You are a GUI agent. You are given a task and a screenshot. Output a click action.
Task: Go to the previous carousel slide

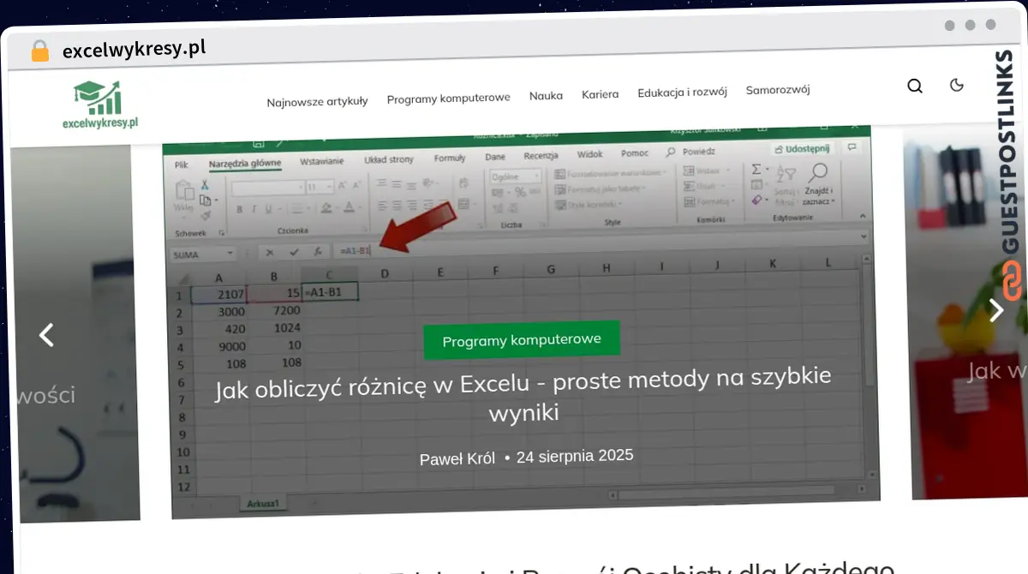point(47,335)
